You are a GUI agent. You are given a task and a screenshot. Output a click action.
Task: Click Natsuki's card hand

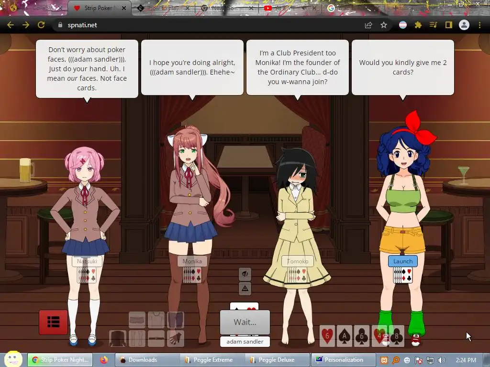click(x=87, y=275)
